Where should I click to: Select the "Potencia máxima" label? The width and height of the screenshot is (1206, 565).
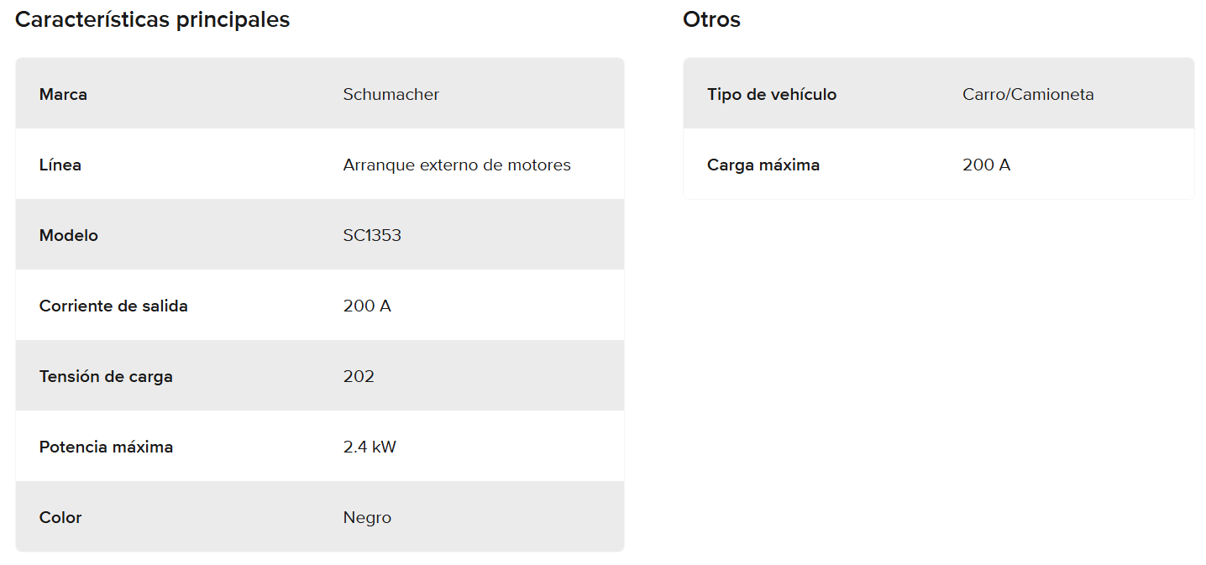pyautogui.click(x=106, y=447)
